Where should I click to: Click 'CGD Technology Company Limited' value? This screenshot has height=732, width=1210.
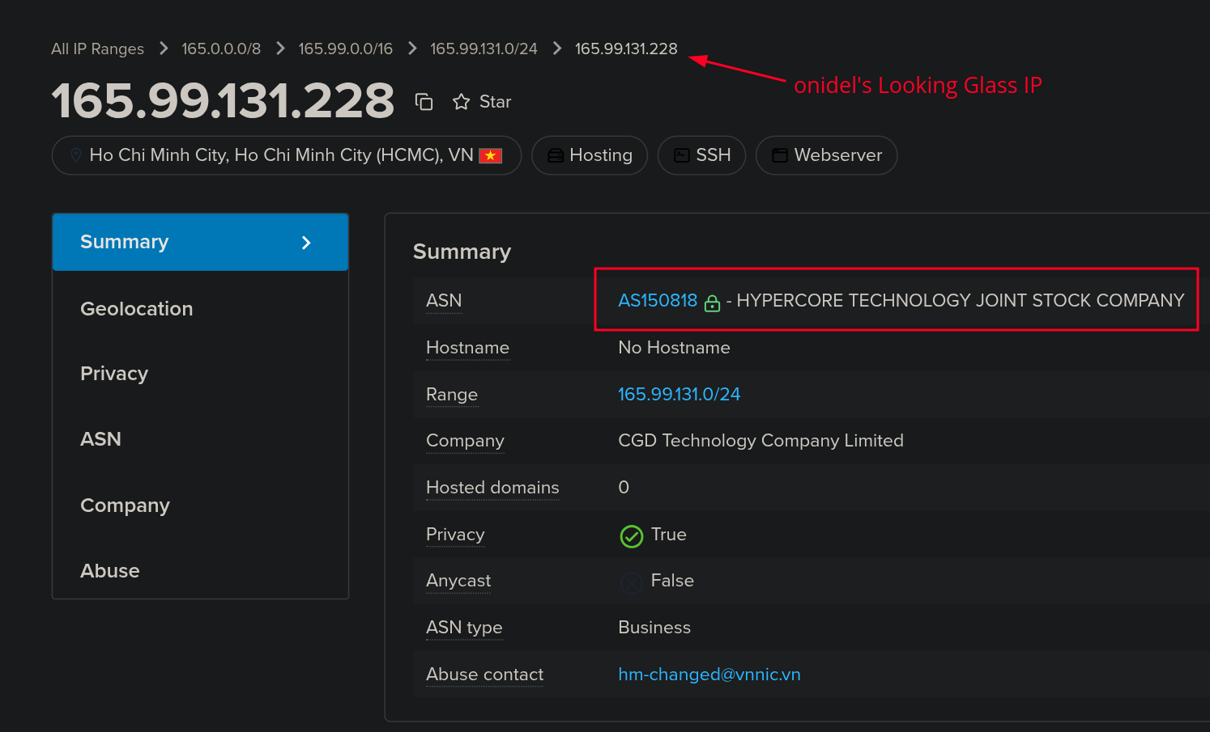pyautogui.click(x=761, y=441)
